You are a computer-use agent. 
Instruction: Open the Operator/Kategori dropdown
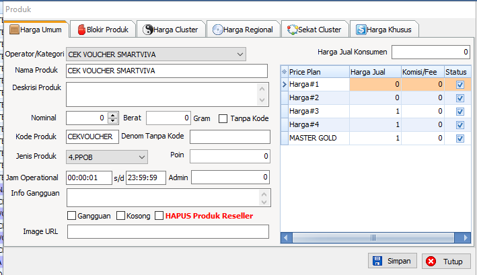[x=240, y=54]
